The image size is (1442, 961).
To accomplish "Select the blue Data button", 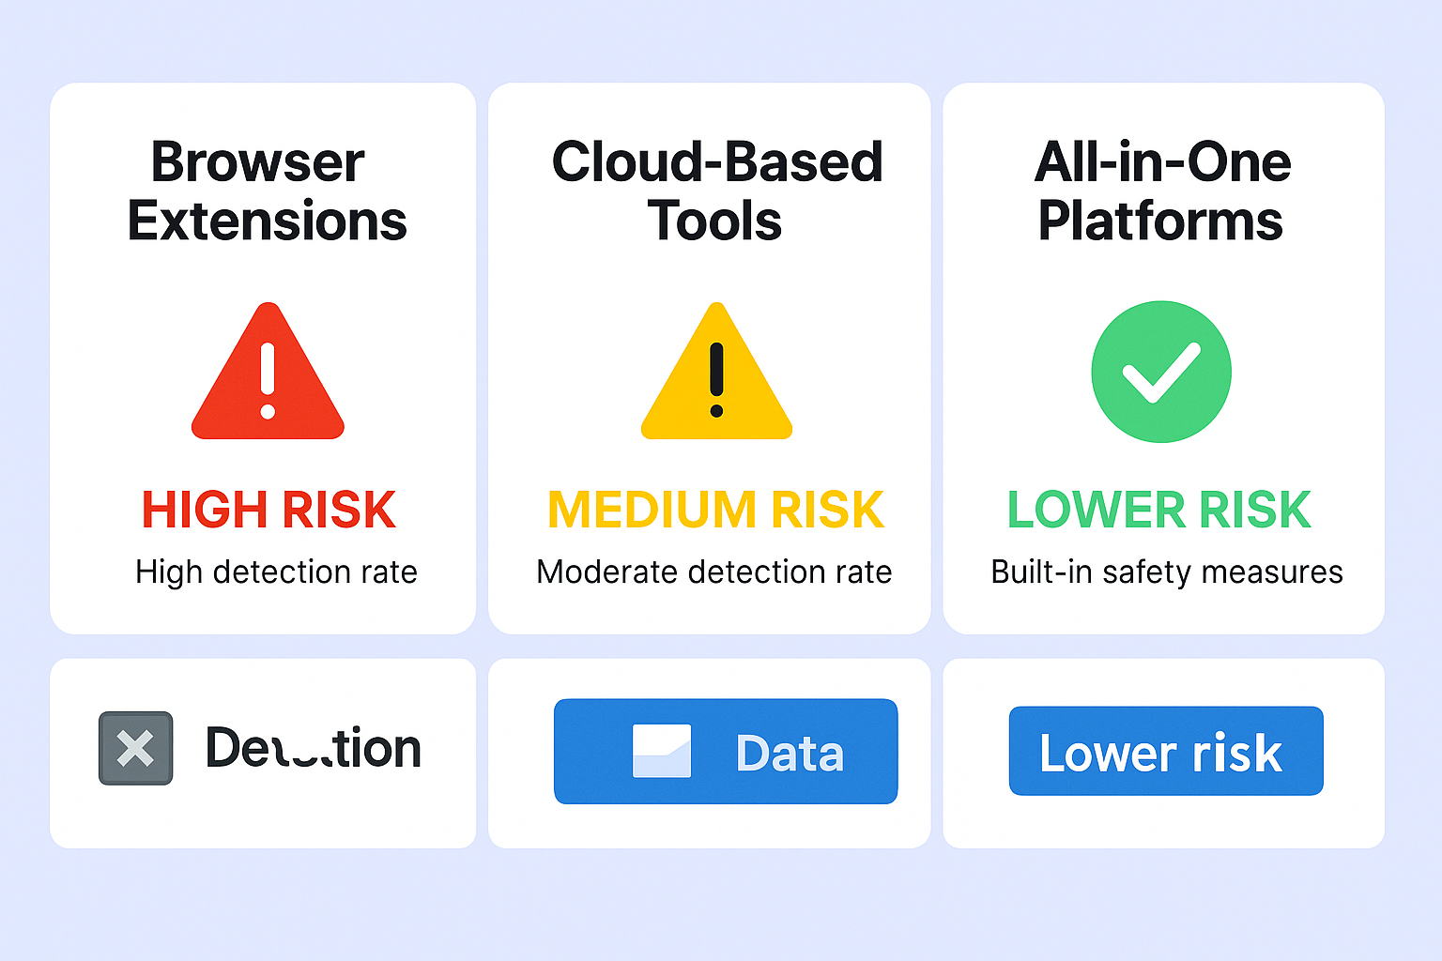I will coord(726,751).
